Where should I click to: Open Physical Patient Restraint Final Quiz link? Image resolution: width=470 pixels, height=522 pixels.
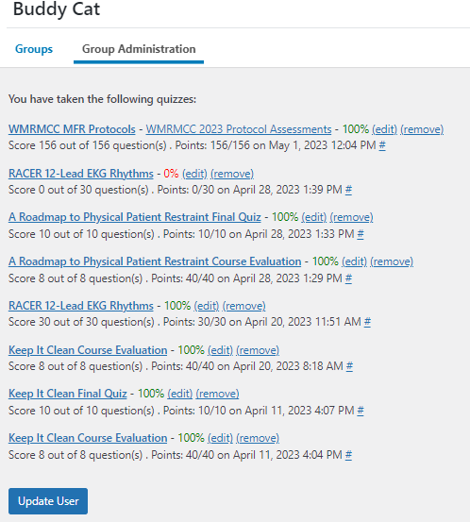(135, 217)
